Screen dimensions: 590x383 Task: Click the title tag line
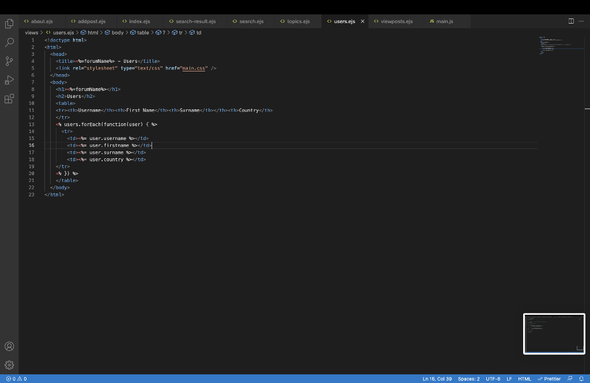pos(108,61)
